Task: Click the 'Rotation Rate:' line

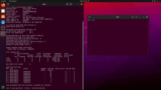Action: click(21, 8)
